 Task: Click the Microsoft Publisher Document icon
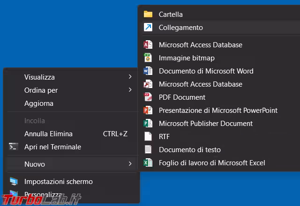click(x=148, y=124)
